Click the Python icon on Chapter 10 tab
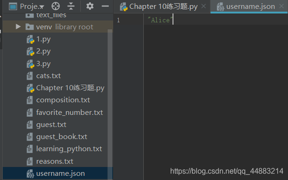The height and width of the screenshot is (180, 288). point(124,7)
